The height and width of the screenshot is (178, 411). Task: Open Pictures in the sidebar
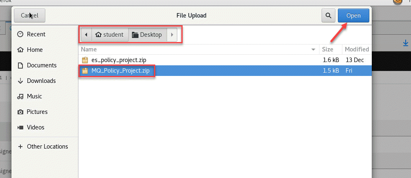pyautogui.click(x=37, y=112)
